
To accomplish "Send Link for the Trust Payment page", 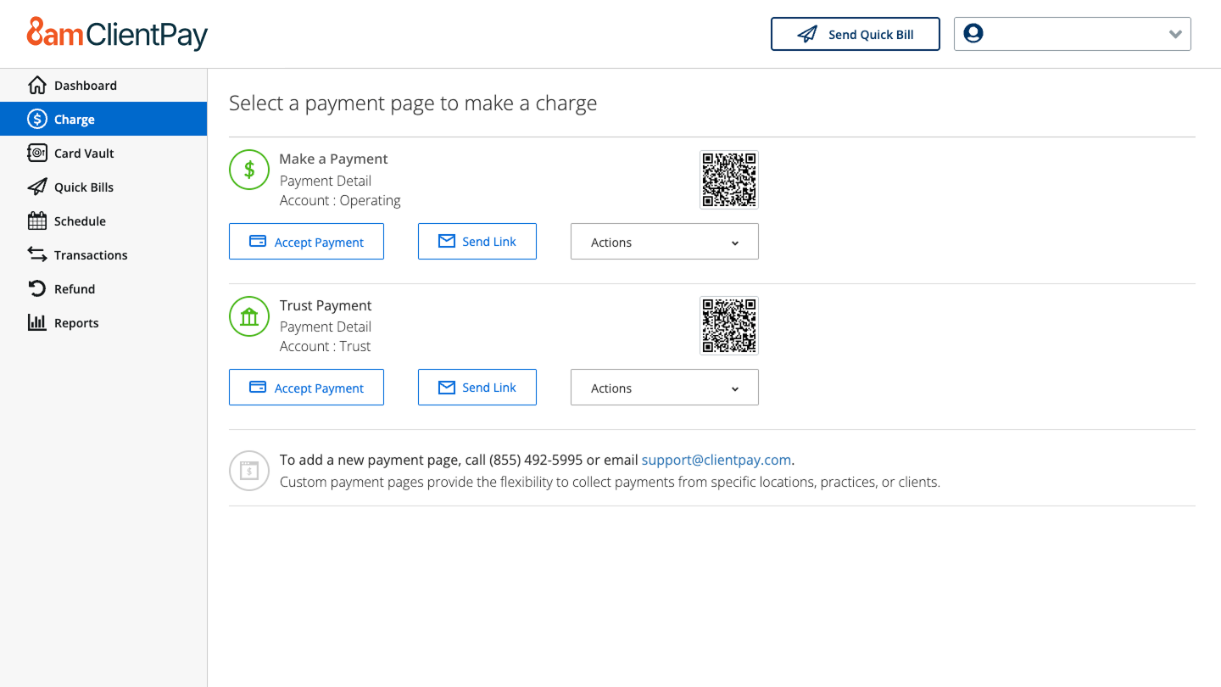I will [x=477, y=388].
